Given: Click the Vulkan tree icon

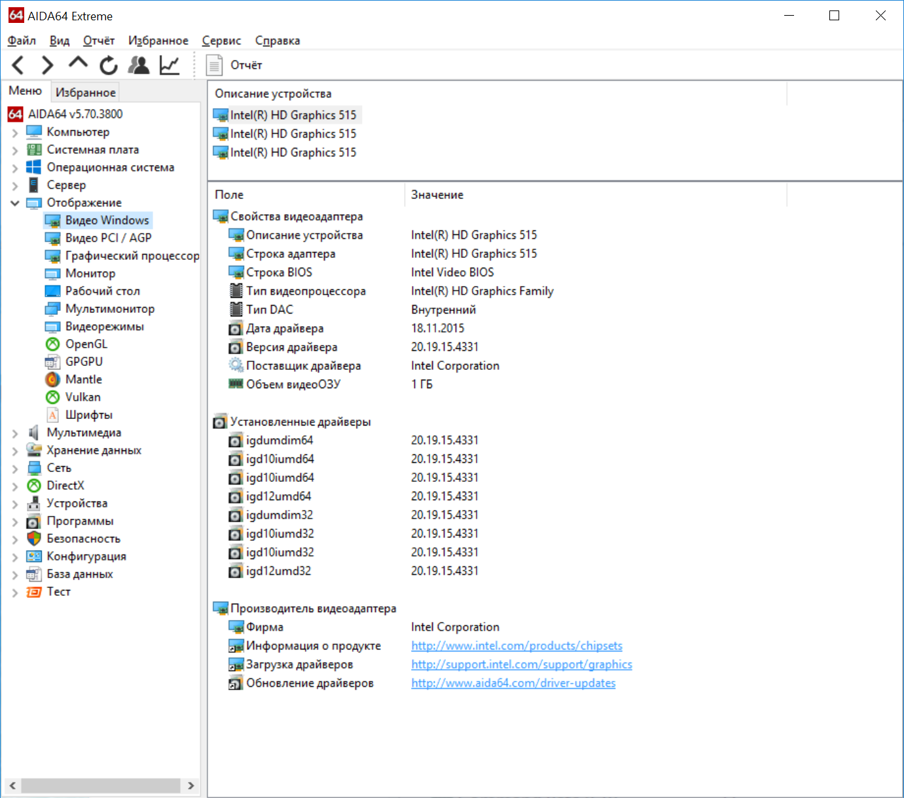Looking at the screenshot, I should coord(53,397).
